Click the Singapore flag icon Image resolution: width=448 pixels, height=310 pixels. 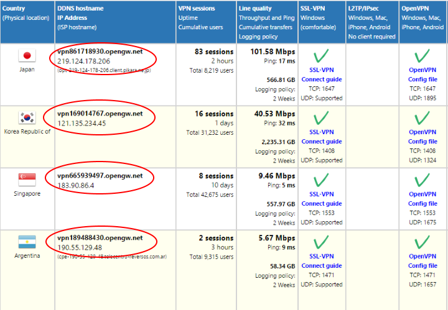tap(27, 180)
